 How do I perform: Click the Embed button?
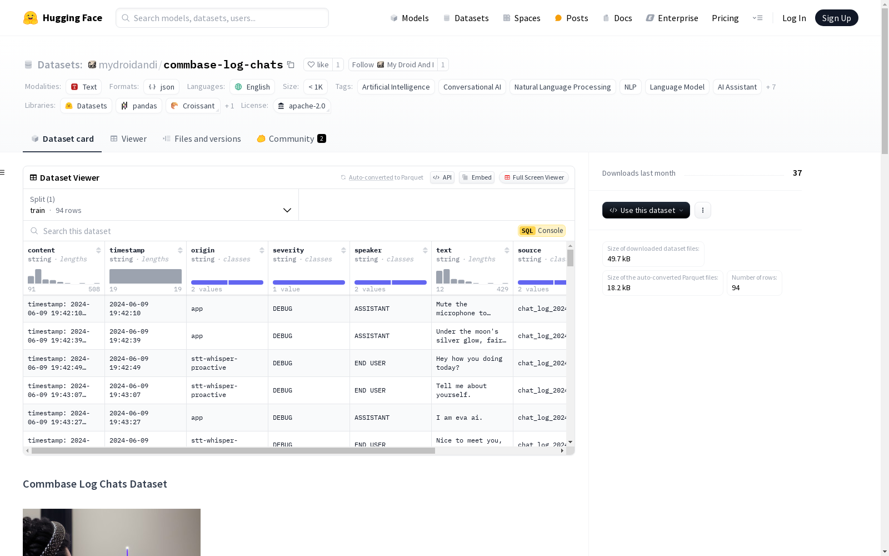pos(477,177)
